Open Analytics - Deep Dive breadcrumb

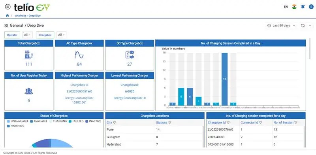point(28,15)
